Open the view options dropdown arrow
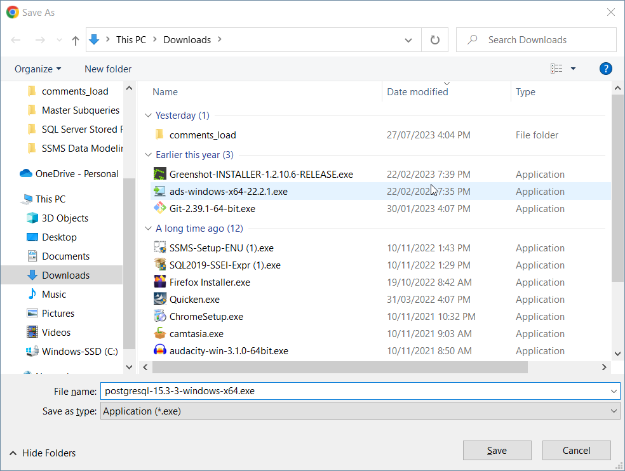 pyautogui.click(x=573, y=69)
